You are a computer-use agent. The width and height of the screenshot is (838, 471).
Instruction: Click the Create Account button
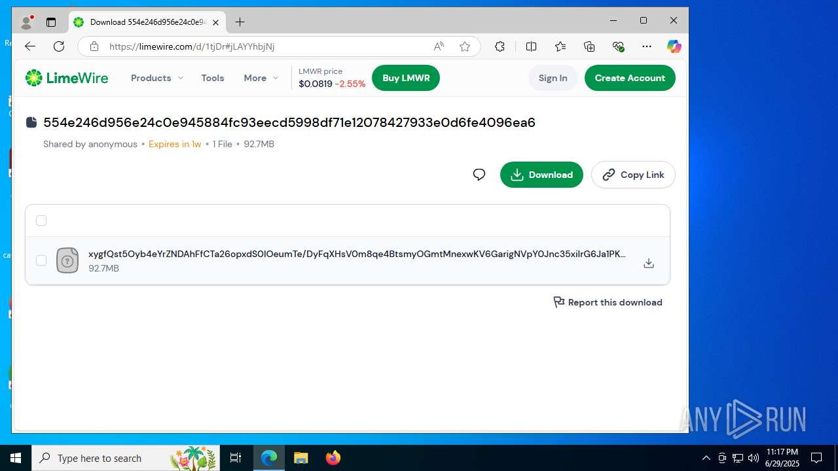630,78
